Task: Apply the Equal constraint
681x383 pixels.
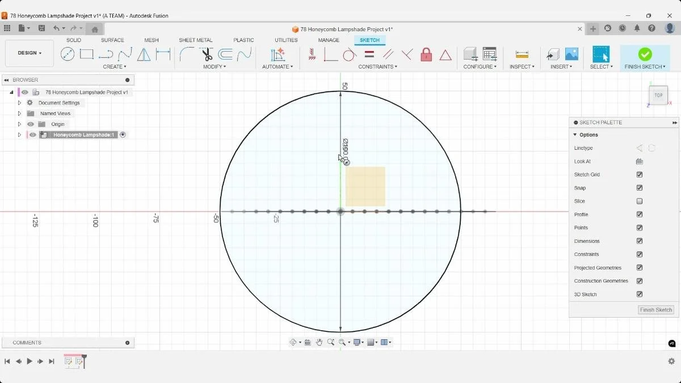Action: coord(369,54)
